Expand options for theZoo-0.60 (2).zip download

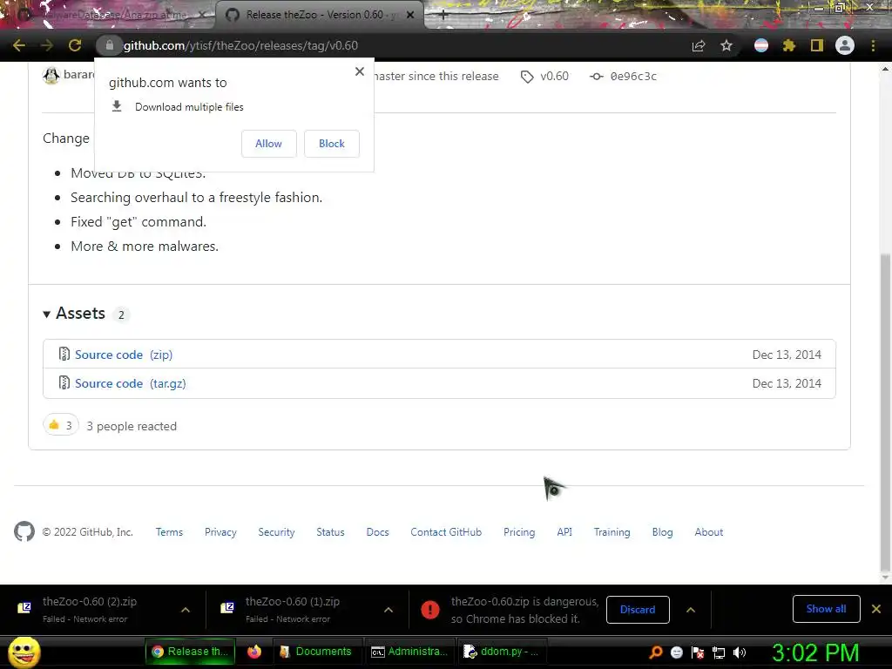[x=186, y=610]
